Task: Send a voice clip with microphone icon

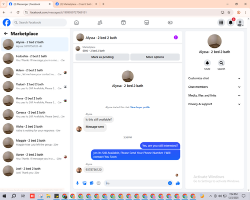Action: 77,183
